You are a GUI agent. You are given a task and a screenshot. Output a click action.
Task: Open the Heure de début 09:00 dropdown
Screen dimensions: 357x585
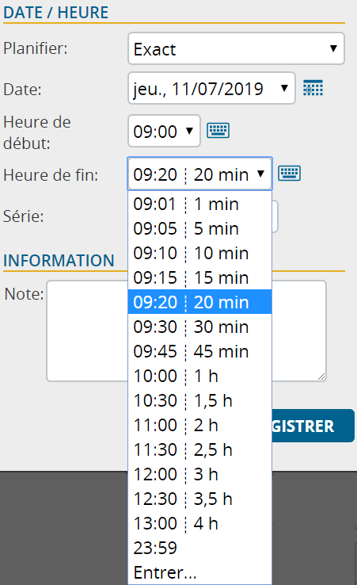click(164, 131)
